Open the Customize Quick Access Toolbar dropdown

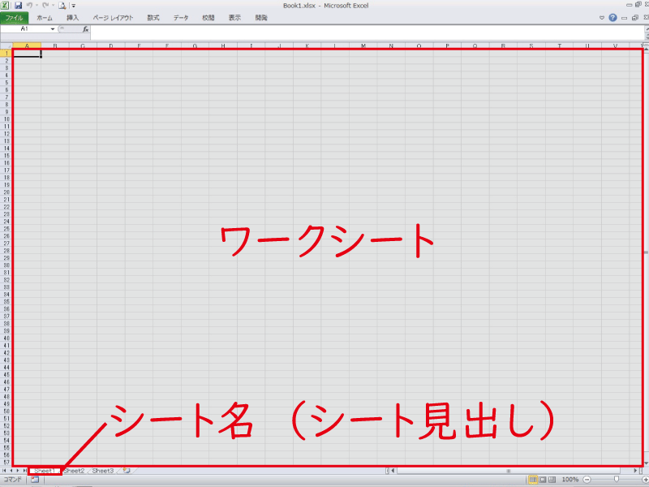pos(73,6)
